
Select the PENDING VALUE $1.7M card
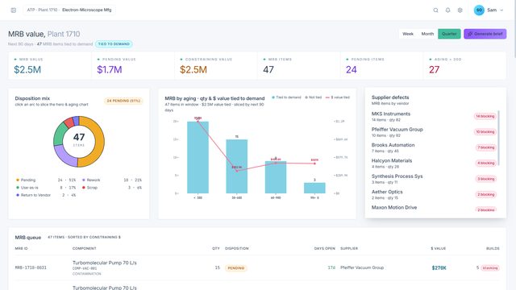click(133, 65)
